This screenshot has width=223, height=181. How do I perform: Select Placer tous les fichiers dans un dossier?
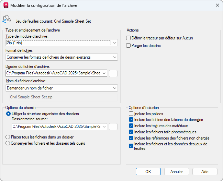(x=8, y=137)
